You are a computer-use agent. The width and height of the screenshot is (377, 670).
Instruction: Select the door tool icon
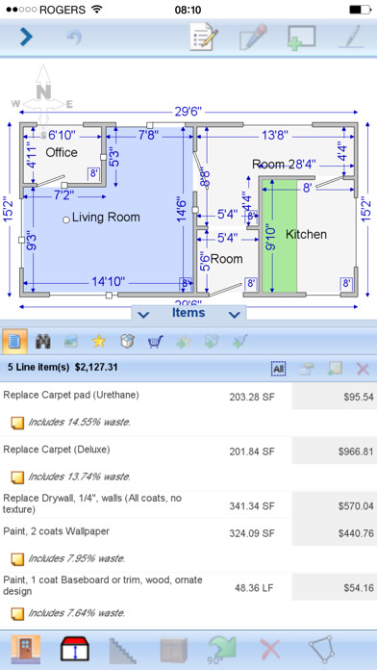tap(26, 649)
